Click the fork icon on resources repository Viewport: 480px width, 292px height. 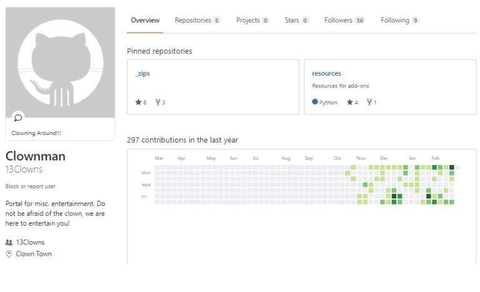click(x=369, y=103)
